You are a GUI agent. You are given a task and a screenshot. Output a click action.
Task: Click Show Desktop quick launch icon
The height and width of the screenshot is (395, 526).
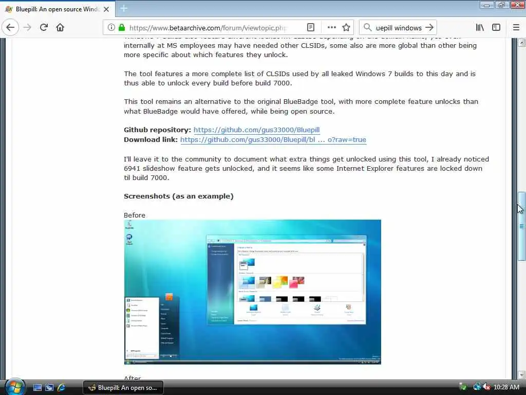(x=37, y=388)
